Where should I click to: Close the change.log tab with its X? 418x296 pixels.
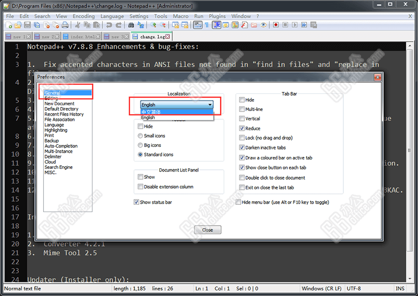(x=167, y=36)
